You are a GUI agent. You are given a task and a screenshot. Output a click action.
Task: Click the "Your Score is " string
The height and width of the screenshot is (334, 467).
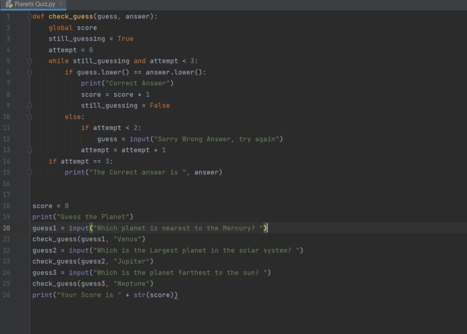click(89, 296)
